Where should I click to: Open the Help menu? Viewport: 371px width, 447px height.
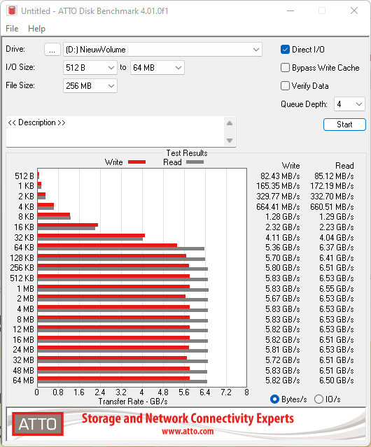click(36, 29)
